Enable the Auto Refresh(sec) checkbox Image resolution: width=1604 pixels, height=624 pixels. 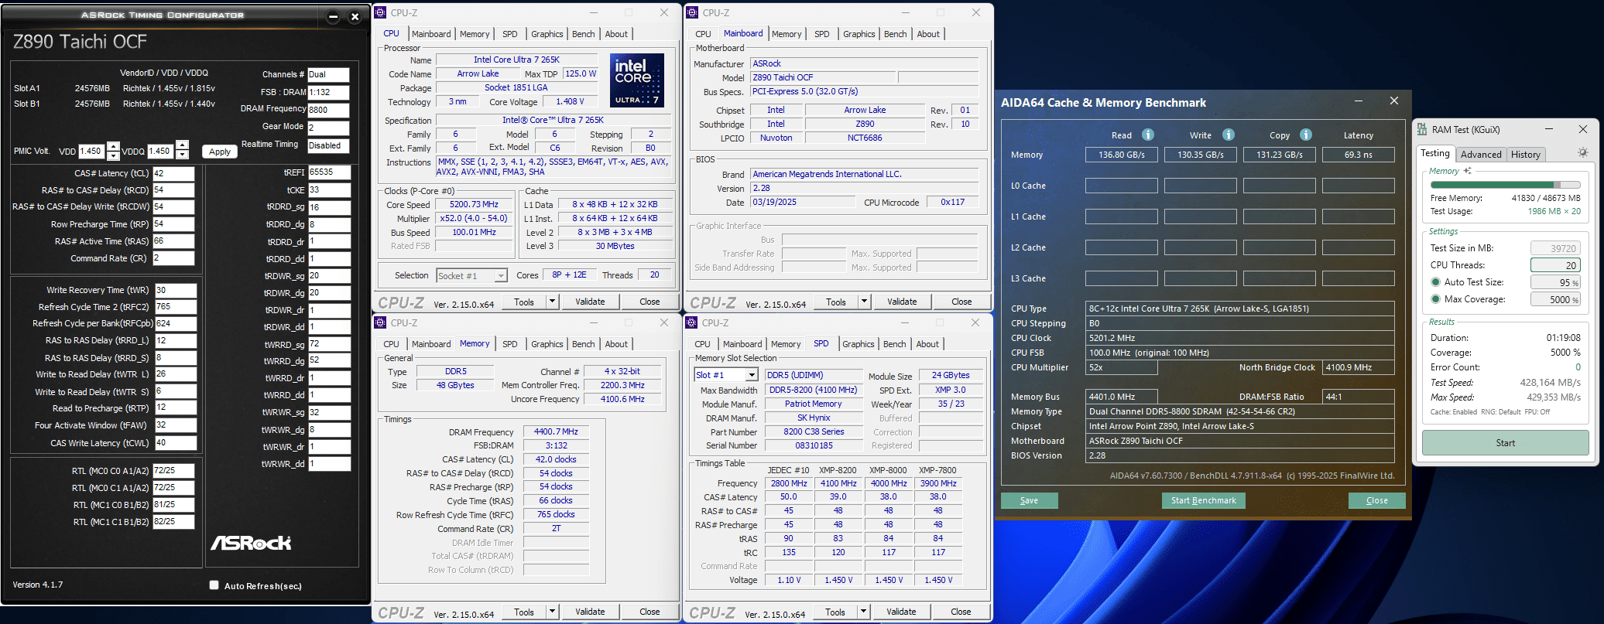[214, 585]
